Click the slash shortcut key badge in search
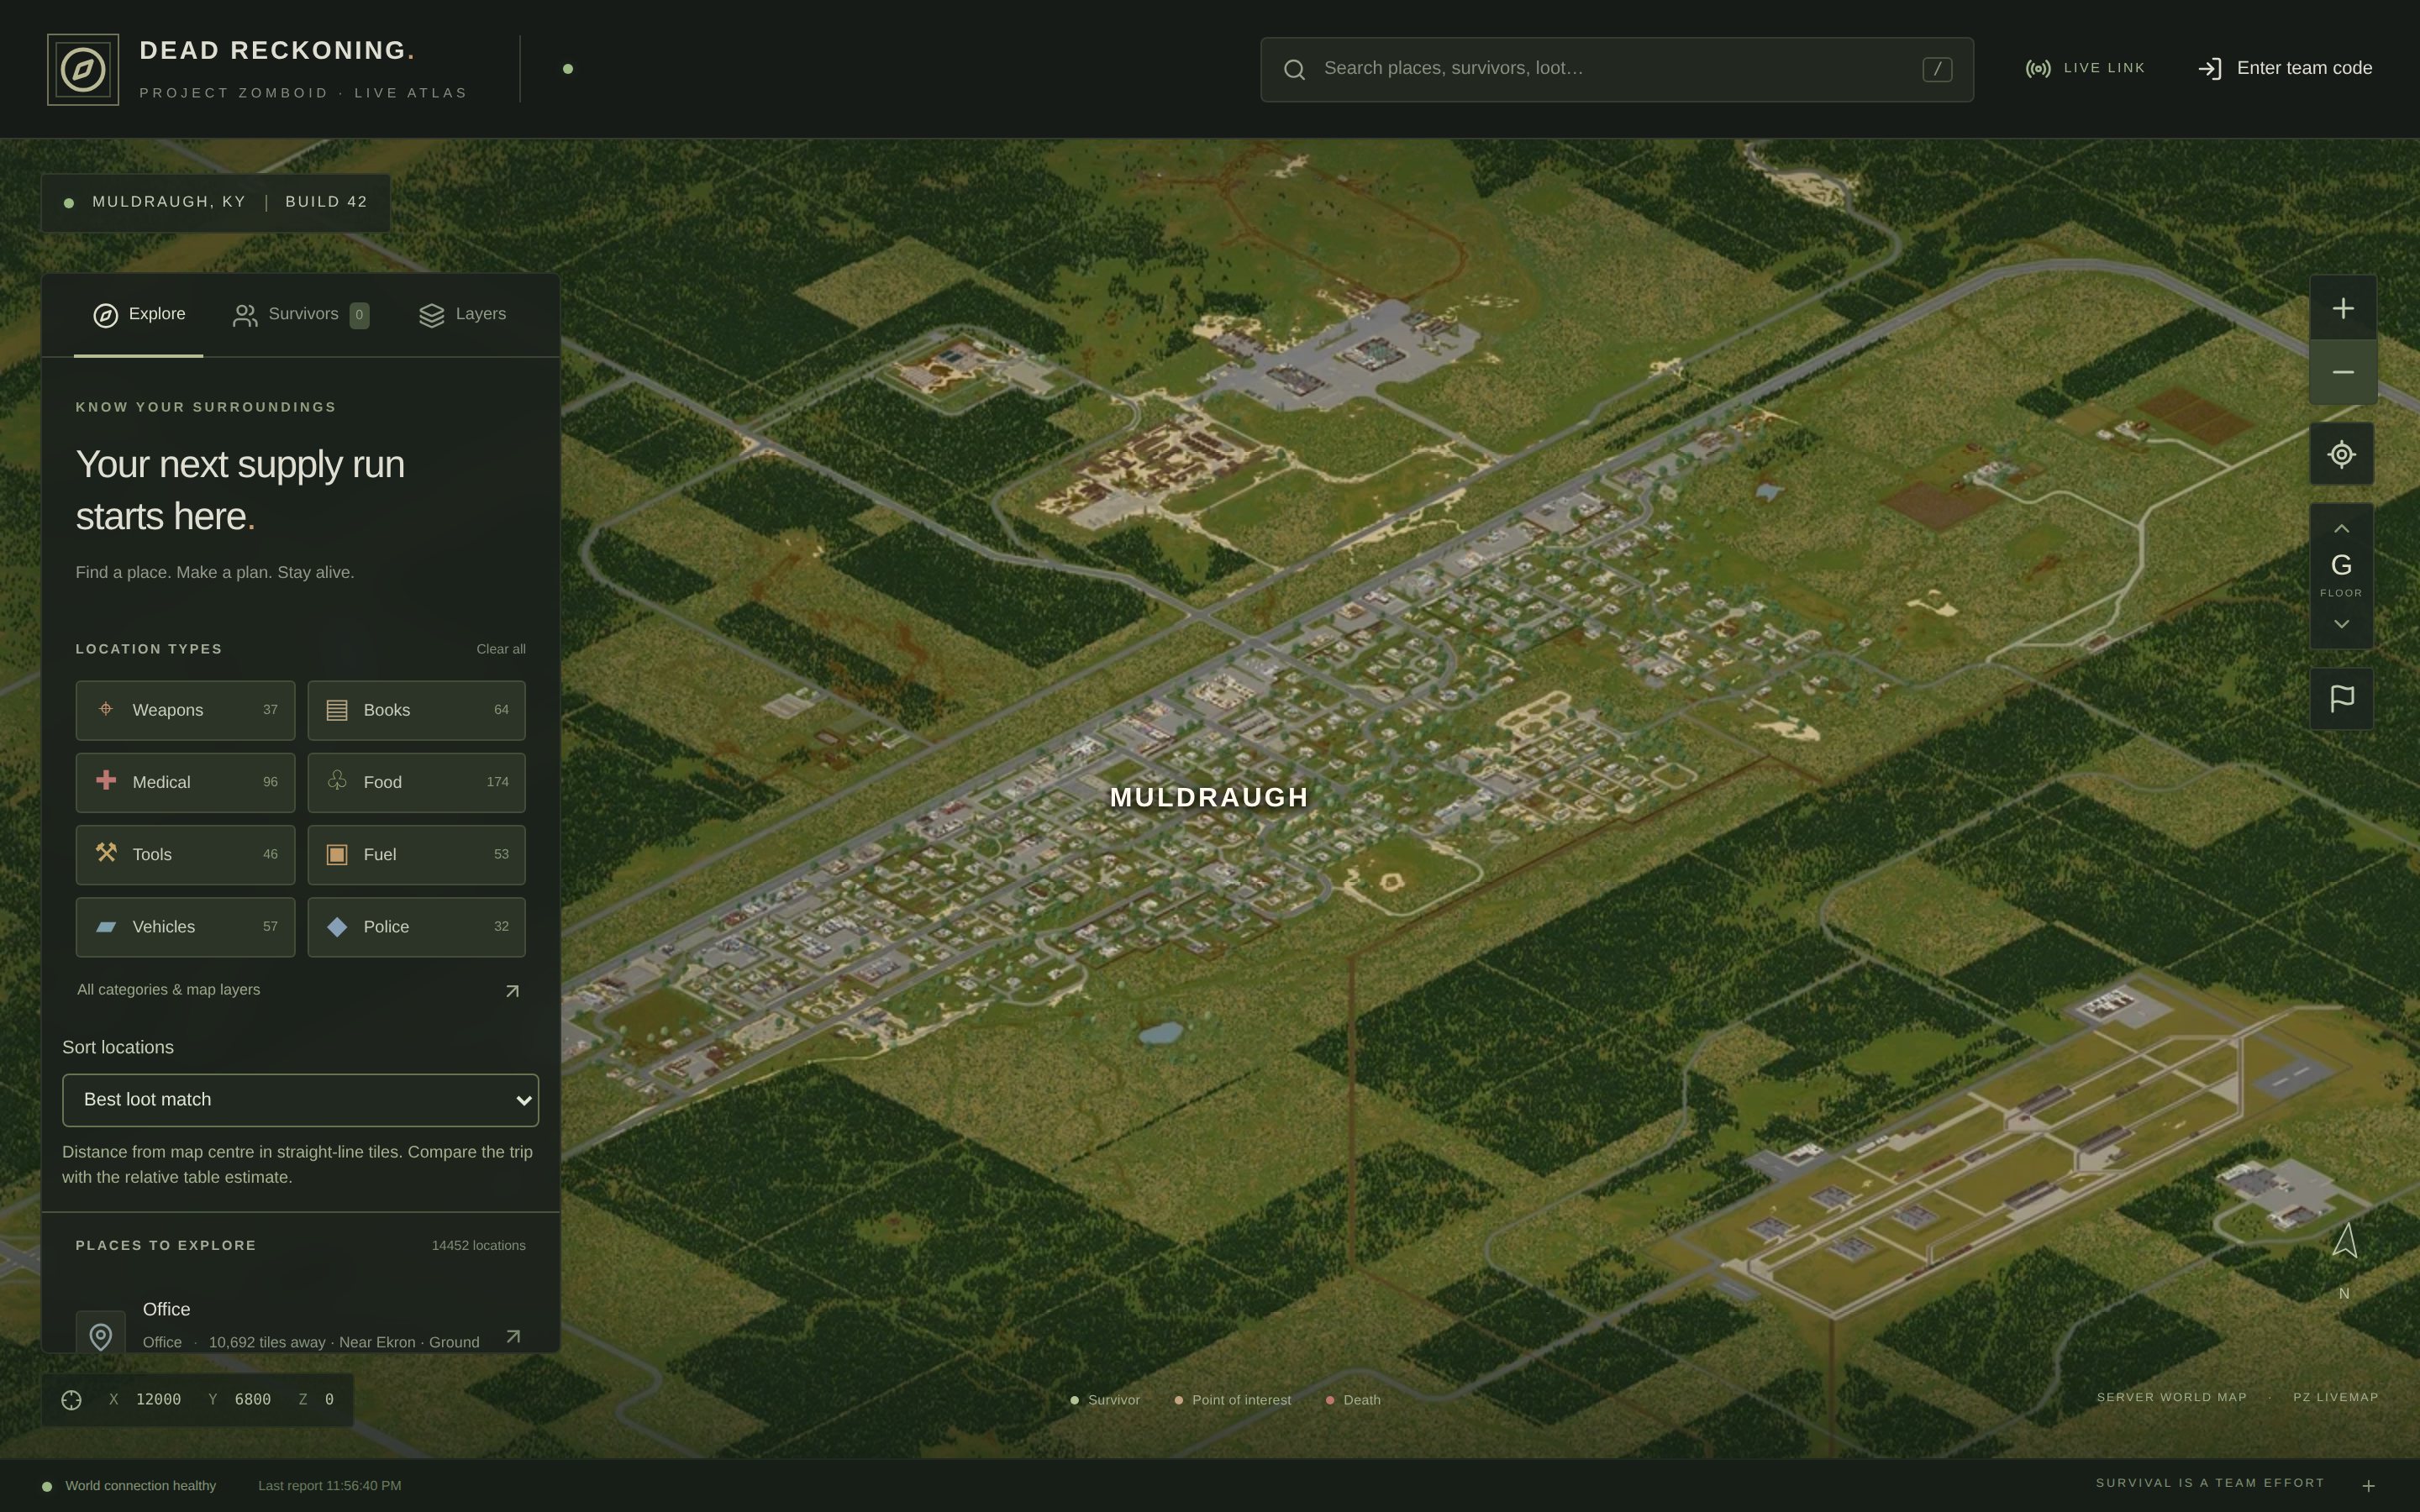This screenshot has height=1512, width=2420. [1937, 69]
